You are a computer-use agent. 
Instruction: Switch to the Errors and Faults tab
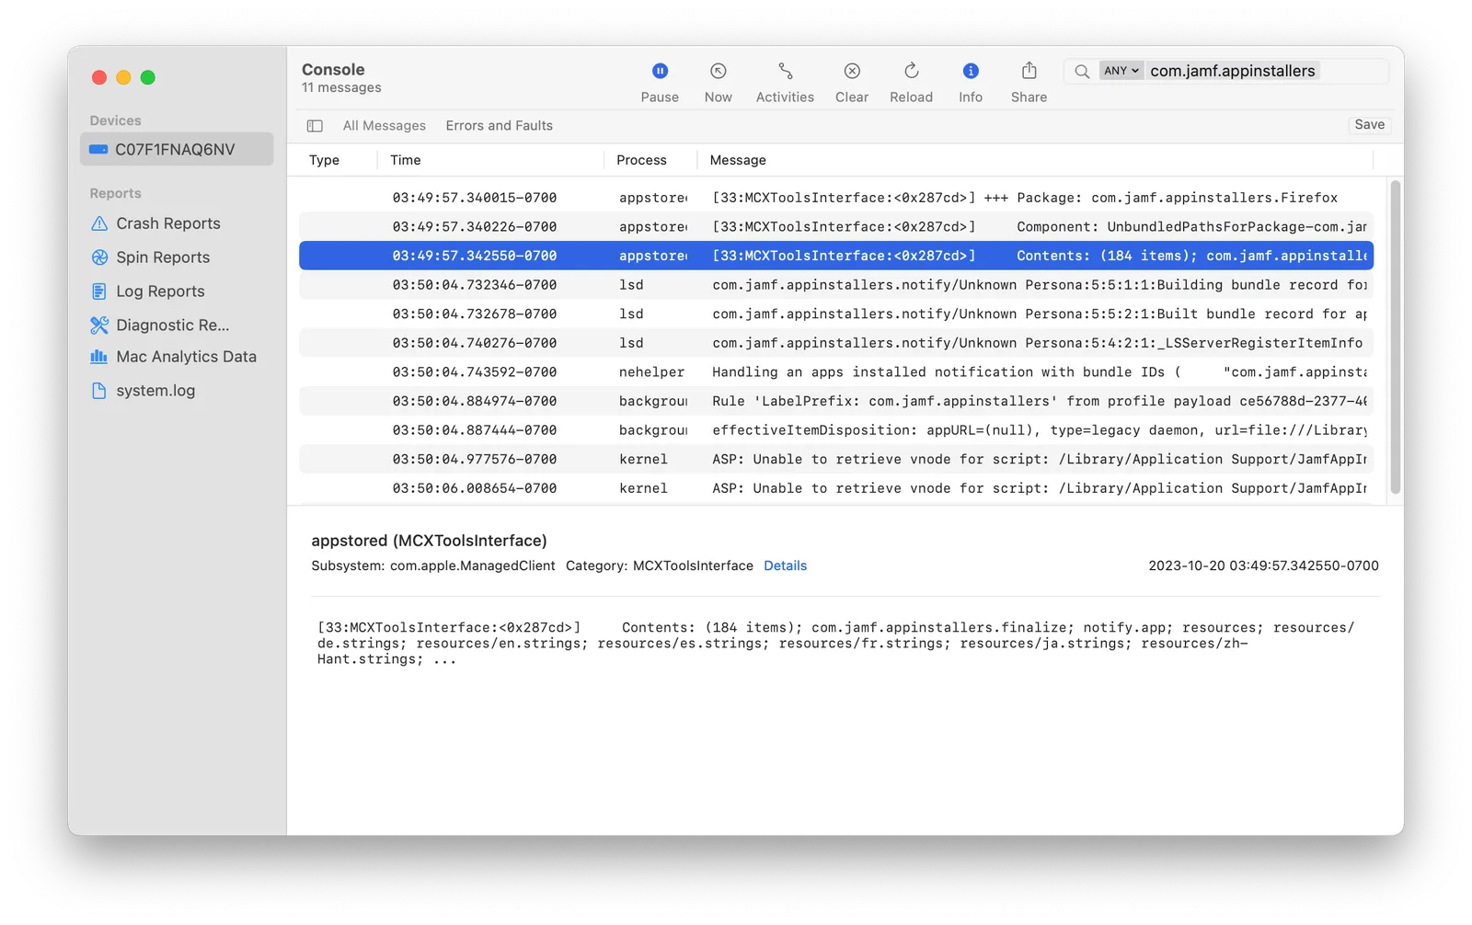[x=499, y=125]
